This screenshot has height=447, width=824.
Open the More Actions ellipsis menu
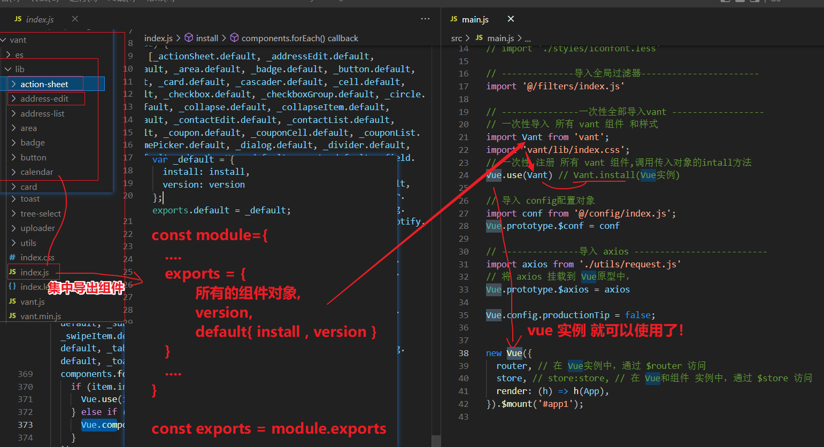point(425,19)
